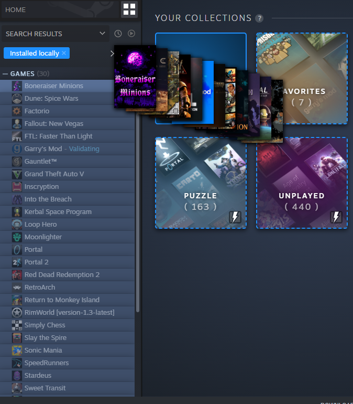
Task: Select Factorio in the games list
Action: tap(37, 111)
